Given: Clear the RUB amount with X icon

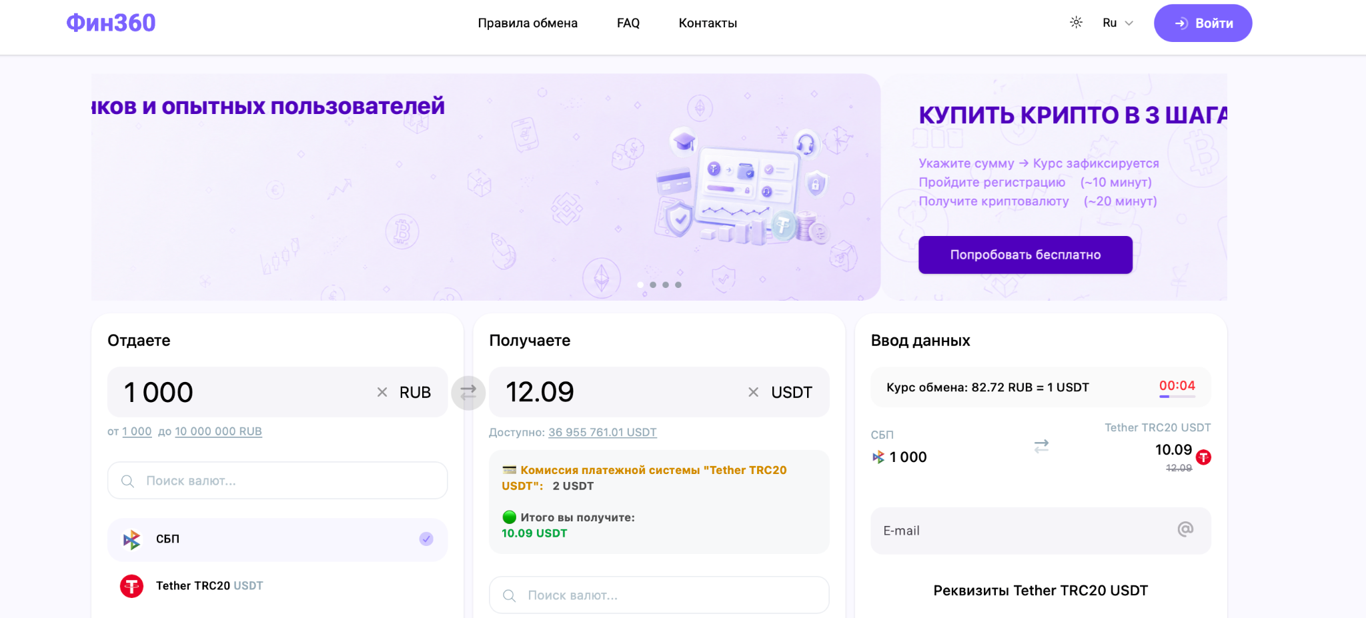Looking at the screenshot, I should coord(382,392).
